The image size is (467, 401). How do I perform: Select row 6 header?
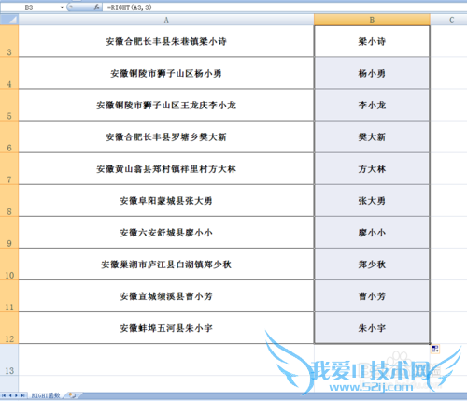click(x=9, y=136)
